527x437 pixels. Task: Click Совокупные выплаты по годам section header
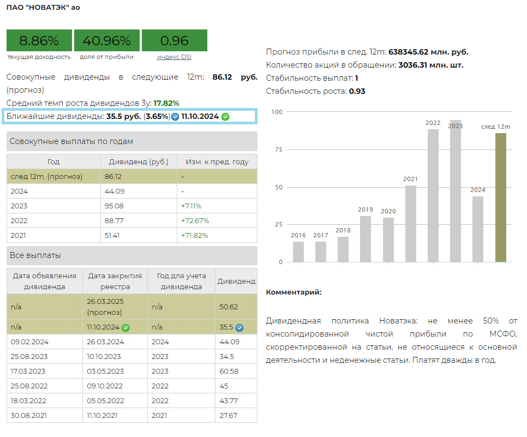131,141
